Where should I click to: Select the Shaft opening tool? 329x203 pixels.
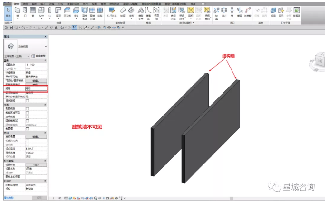coord(224,12)
